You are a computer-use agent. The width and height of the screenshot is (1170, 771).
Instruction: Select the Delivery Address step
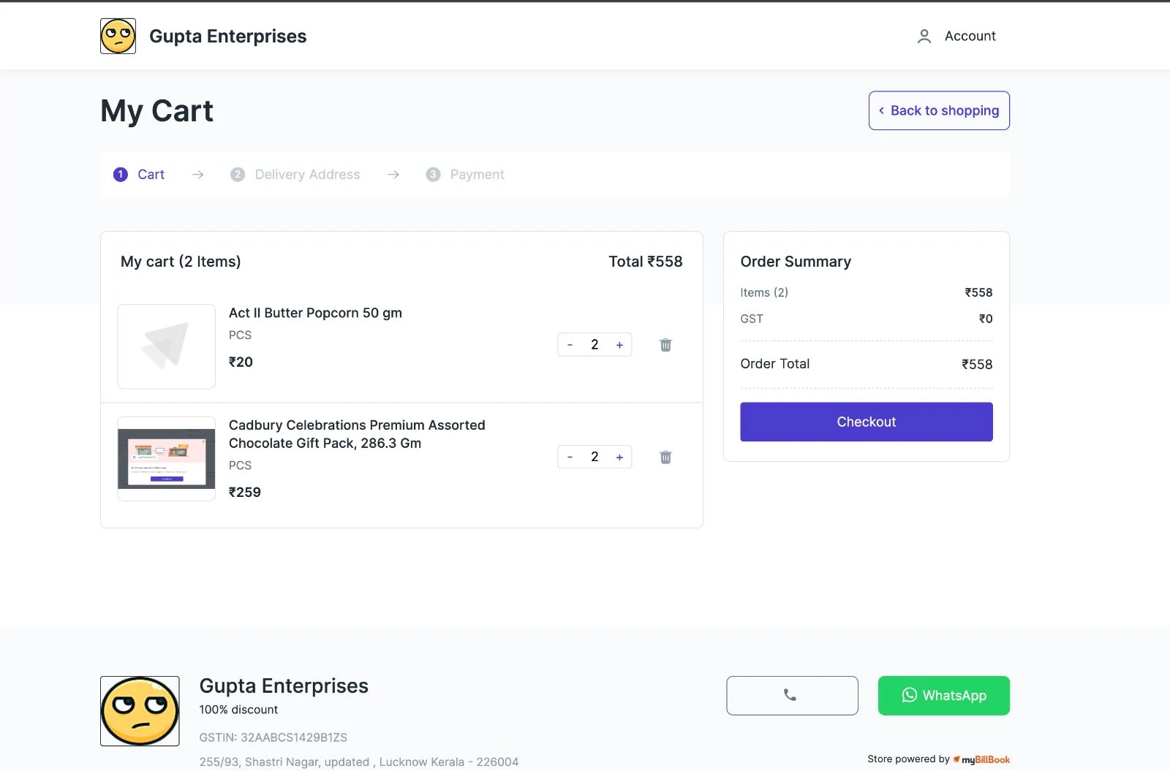click(295, 175)
